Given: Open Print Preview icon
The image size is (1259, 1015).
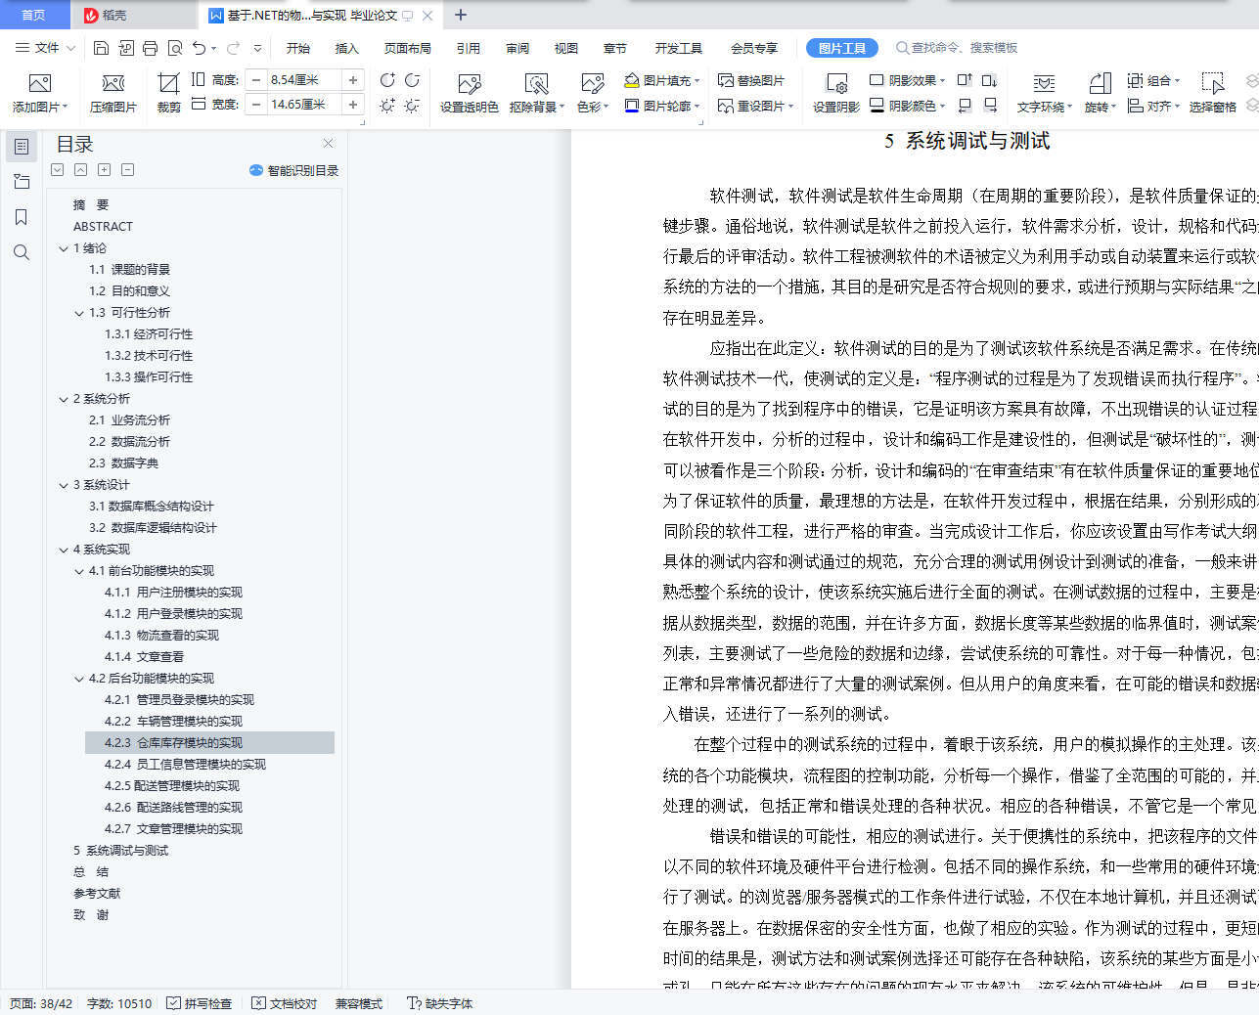Looking at the screenshot, I should coord(175,48).
